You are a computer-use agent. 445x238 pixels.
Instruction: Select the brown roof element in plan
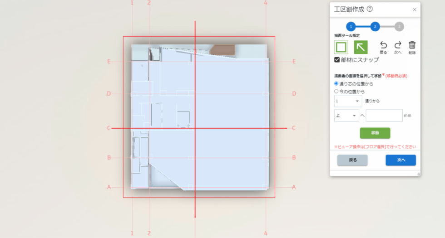223,50
